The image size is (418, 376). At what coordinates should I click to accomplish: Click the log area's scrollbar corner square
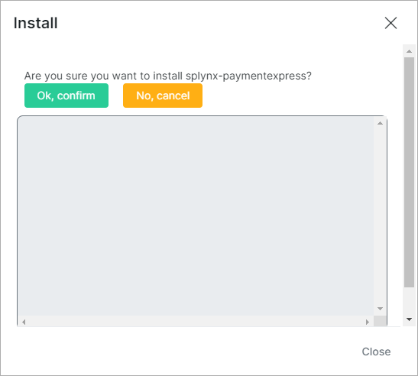point(380,321)
